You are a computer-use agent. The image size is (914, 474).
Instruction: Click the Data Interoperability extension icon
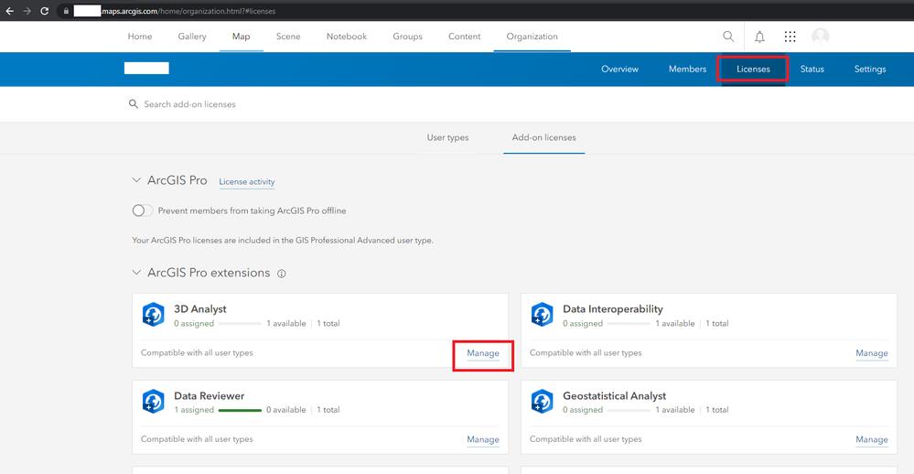point(543,315)
